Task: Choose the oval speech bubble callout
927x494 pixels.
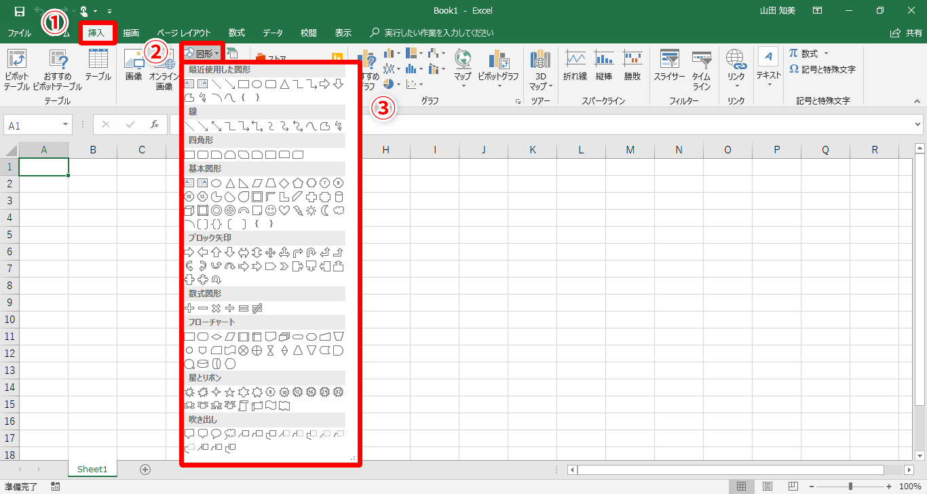Action: pyautogui.click(x=216, y=434)
